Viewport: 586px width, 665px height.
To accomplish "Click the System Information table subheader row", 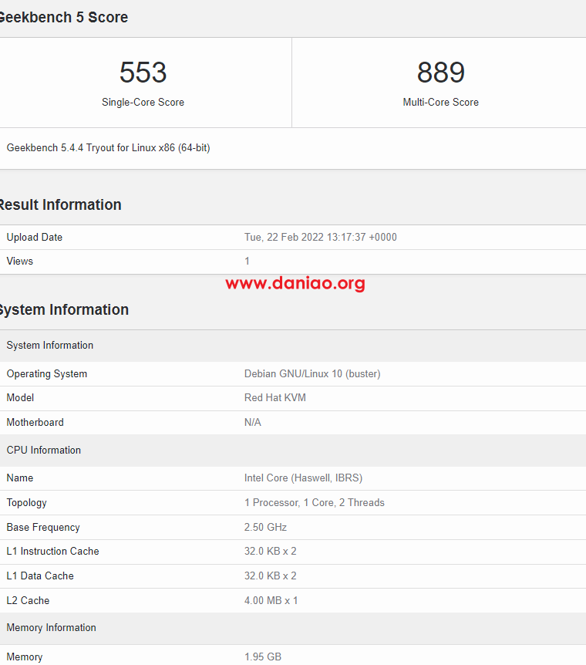I will tap(293, 346).
